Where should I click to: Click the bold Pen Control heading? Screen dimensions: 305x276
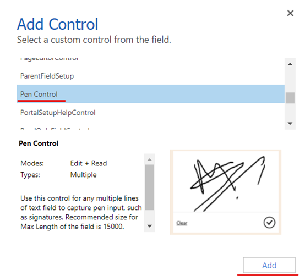(39, 143)
